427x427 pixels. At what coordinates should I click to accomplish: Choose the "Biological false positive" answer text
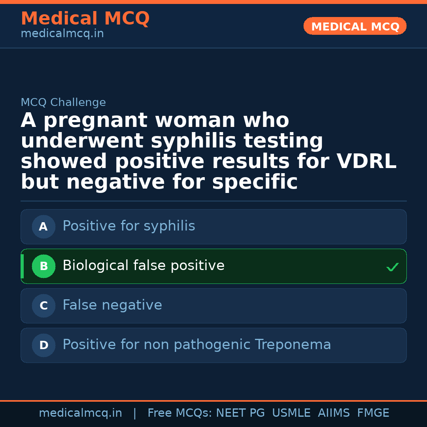pos(143,266)
